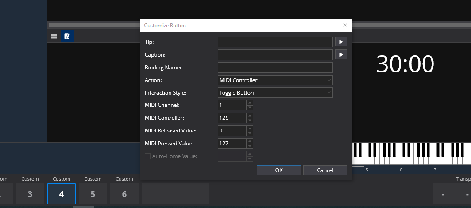Decrease MIDI Controller with the down arrow
471x208 pixels.
click(x=250, y=120)
